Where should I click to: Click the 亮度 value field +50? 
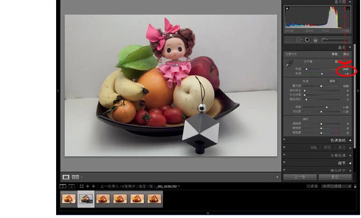(346, 108)
